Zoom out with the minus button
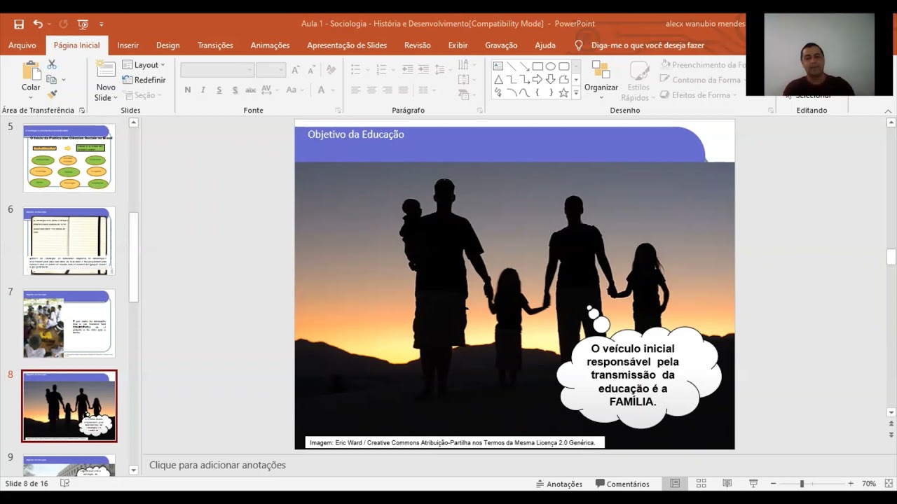The image size is (897, 504). click(774, 484)
